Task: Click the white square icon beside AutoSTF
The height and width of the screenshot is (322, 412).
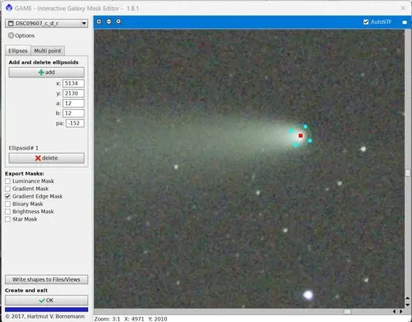Action: (x=404, y=22)
